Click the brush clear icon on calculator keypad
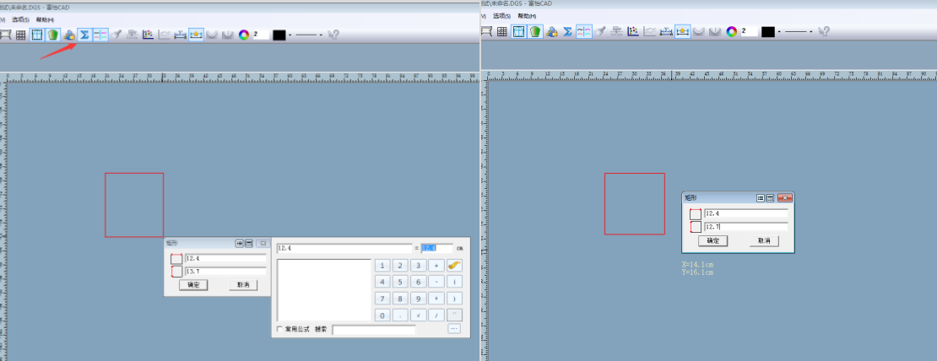The height and width of the screenshot is (361, 937). (455, 266)
